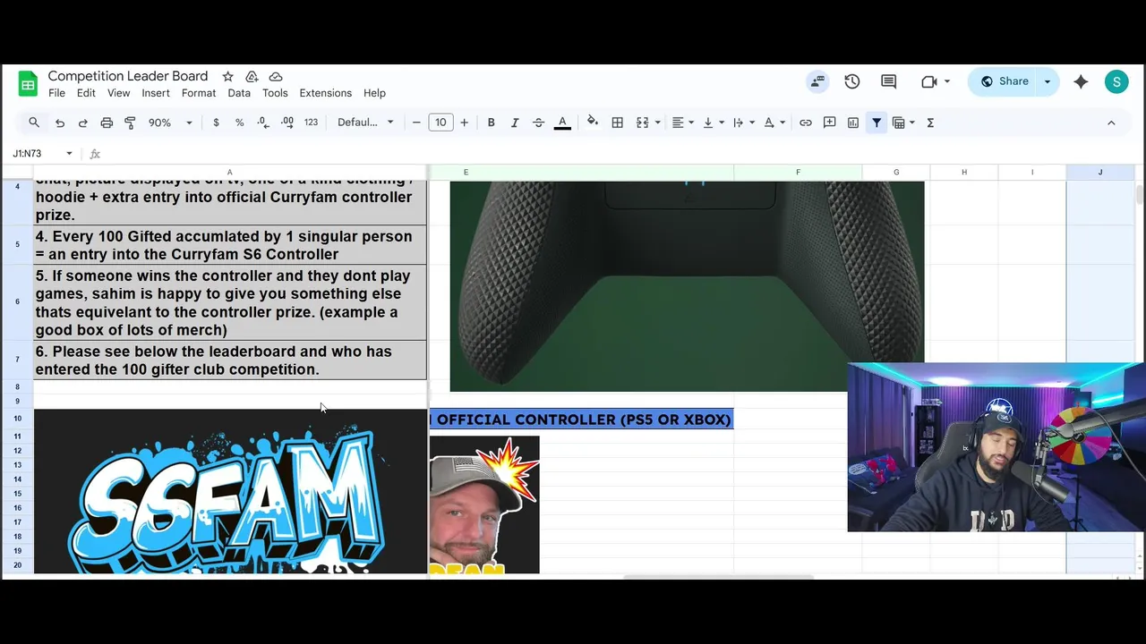This screenshot has width=1146, height=644.
Task: Decrease font size with minus
Action: pyautogui.click(x=416, y=123)
